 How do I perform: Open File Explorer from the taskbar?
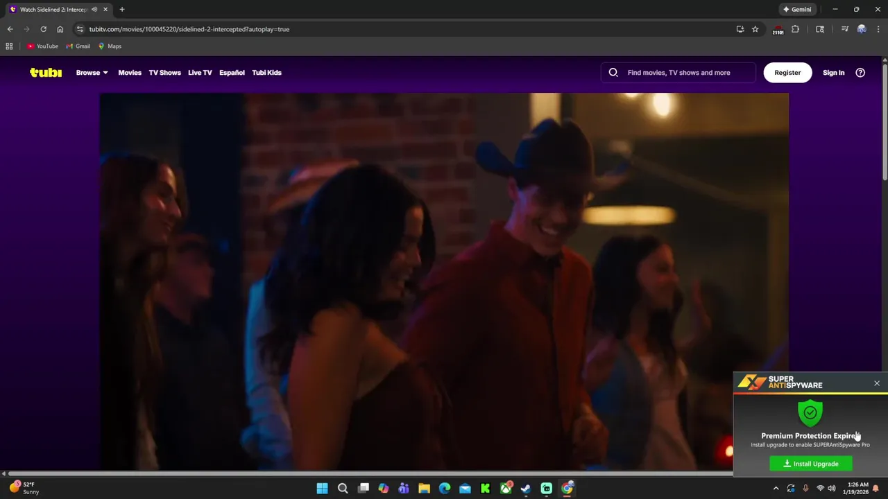(x=424, y=489)
